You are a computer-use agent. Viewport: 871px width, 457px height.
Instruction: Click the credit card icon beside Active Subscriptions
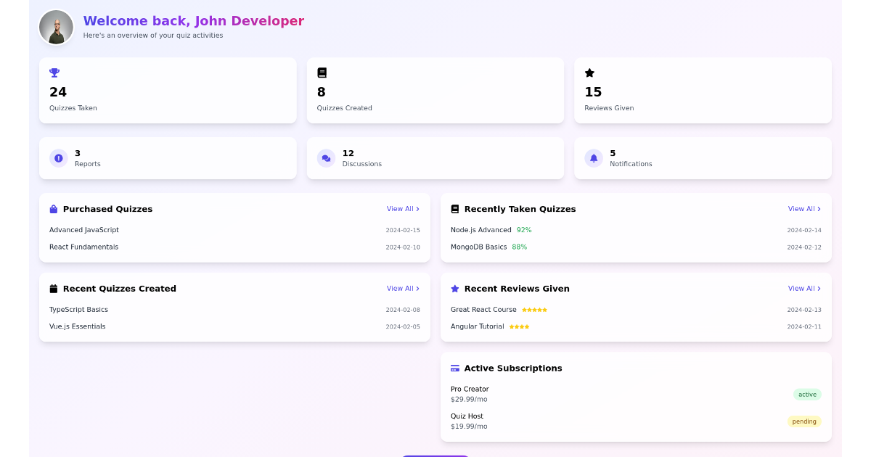pos(455,368)
